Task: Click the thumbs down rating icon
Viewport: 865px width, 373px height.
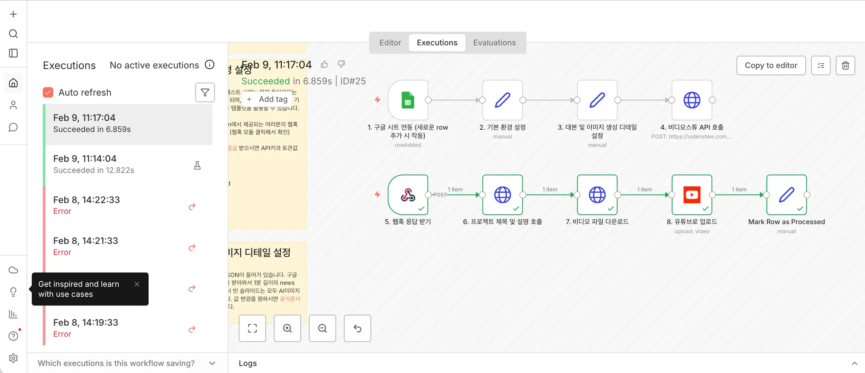Action: coord(341,64)
